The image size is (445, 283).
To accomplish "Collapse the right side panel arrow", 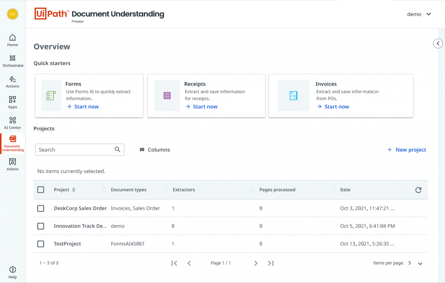I will (x=438, y=43).
